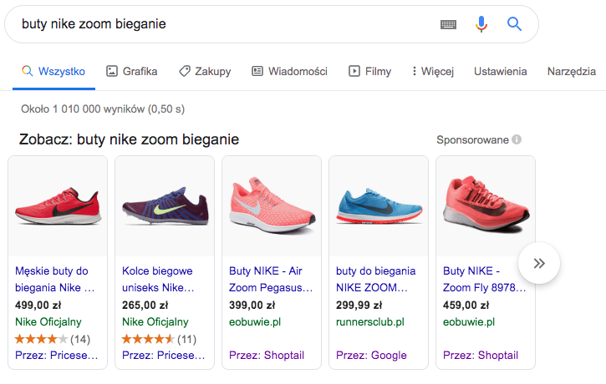Select the Wszystko tab

click(53, 72)
